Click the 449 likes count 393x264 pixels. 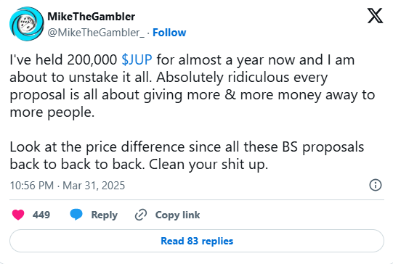click(x=41, y=215)
